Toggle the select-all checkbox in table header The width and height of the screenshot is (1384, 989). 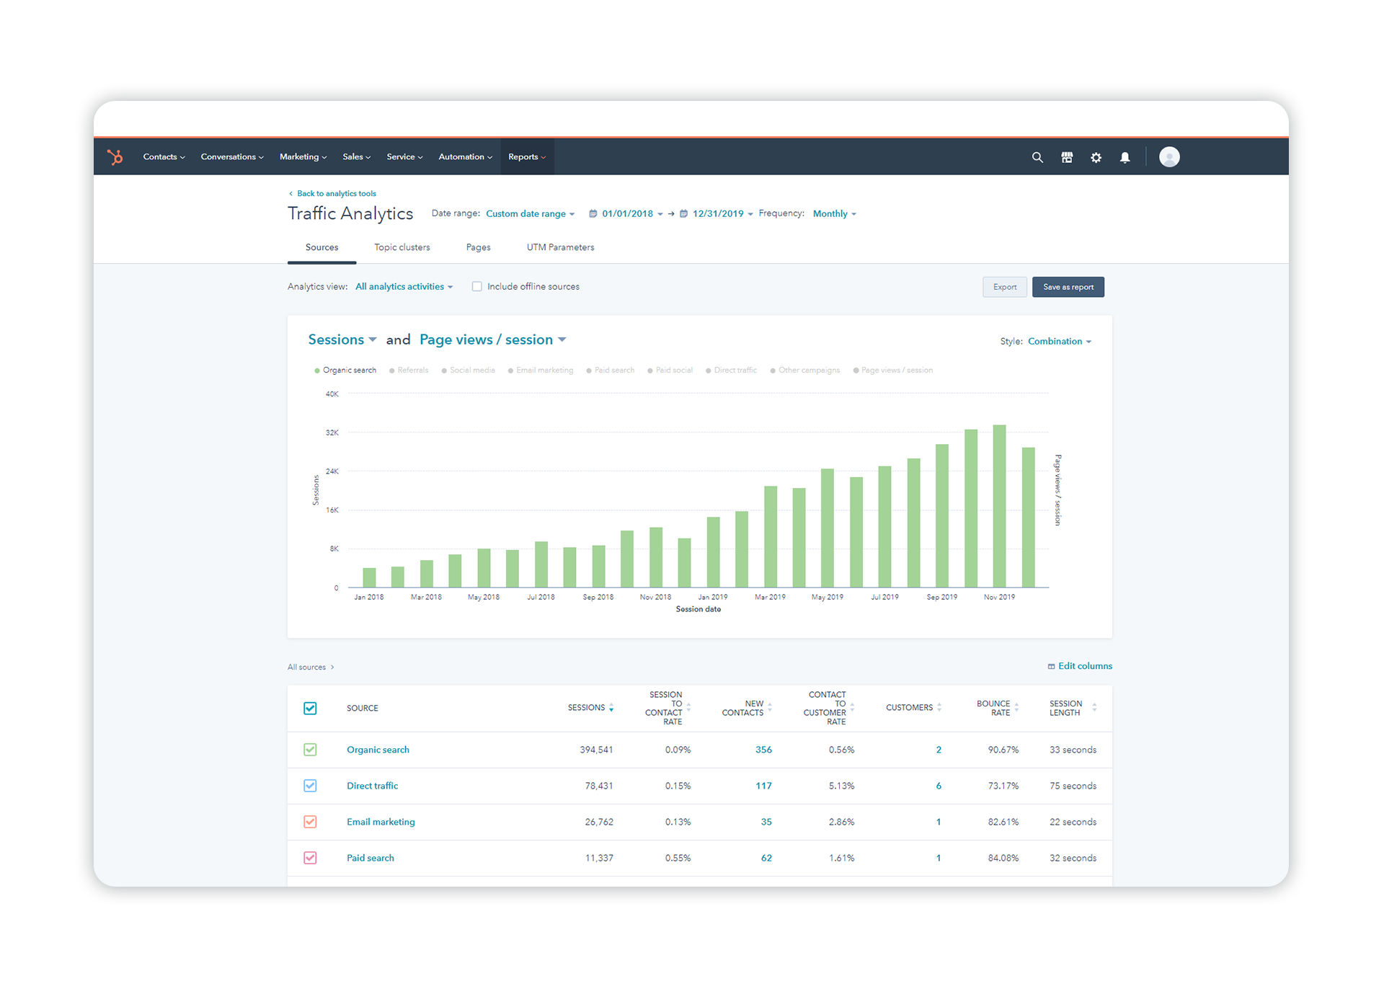[x=310, y=708]
